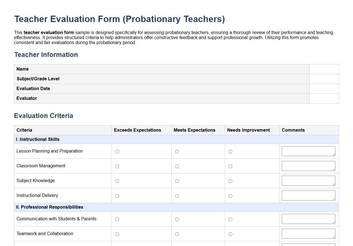Image resolution: width=353 pixels, height=246 pixels.
Task: Select Exceeds Expectations for Lesson Planning
Action: coord(117,151)
